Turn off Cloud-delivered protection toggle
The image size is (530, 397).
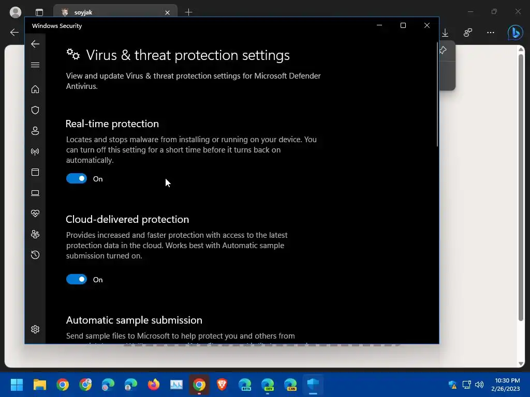coord(77,279)
